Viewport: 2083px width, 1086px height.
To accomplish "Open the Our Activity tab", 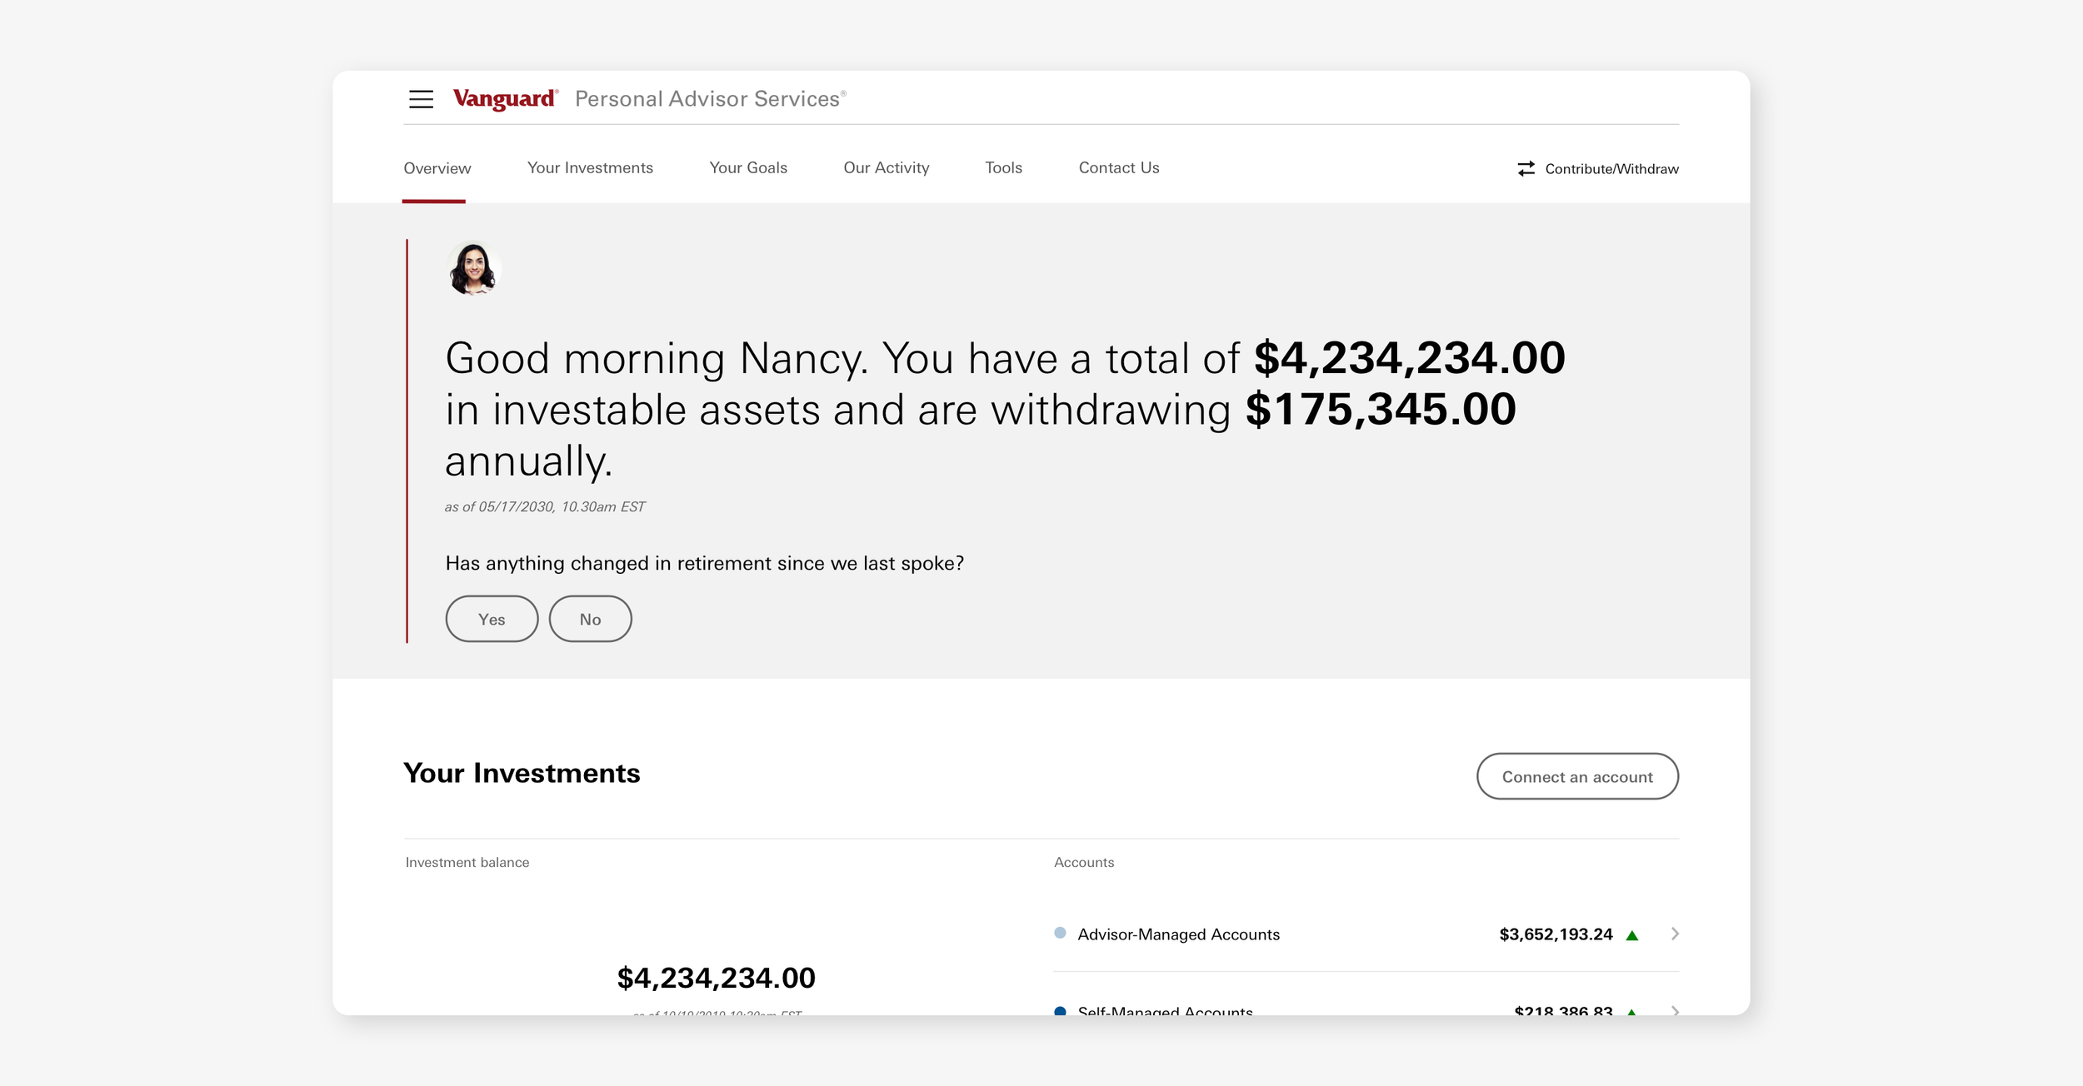I will tap(886, 167).
